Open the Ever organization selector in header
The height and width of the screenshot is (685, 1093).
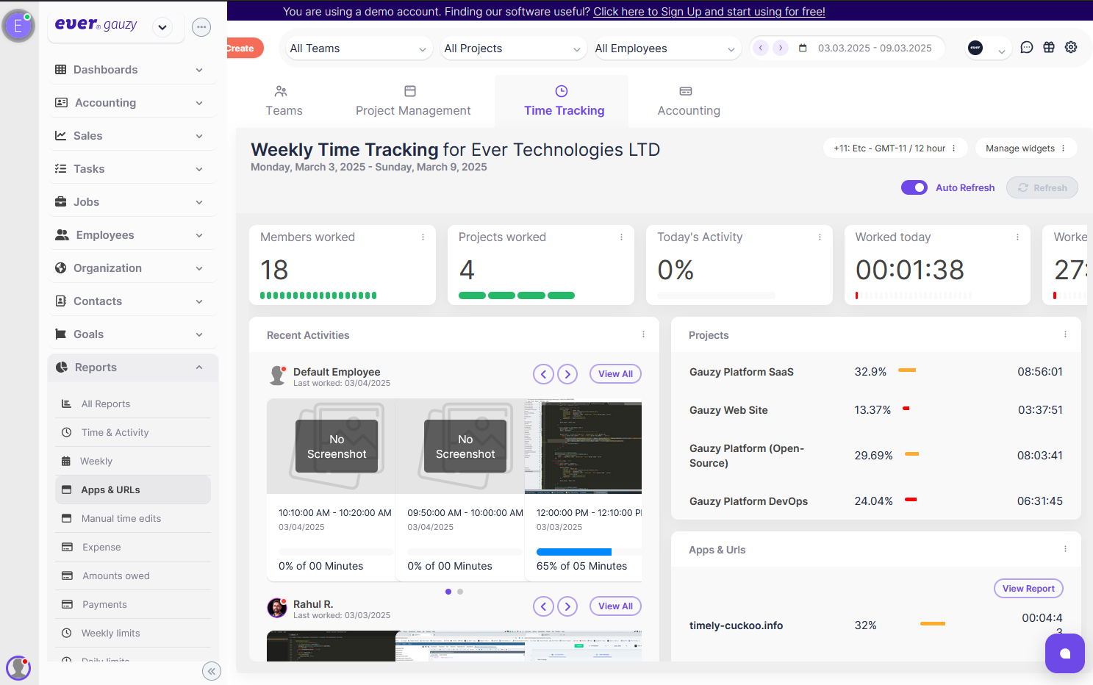[x=986, y=49]
